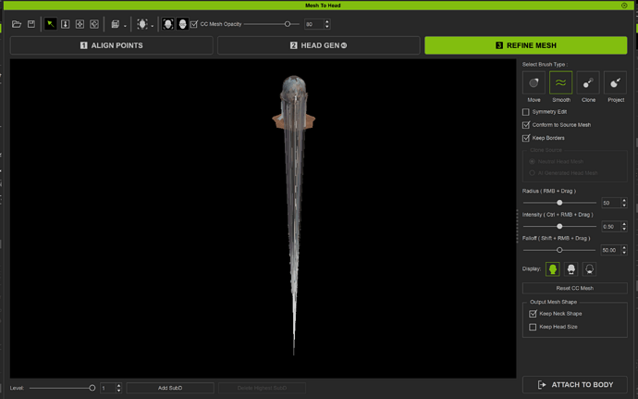Click the Intensity value field
The width and height of the screenshot is (638, 399).
click(611, 226)
